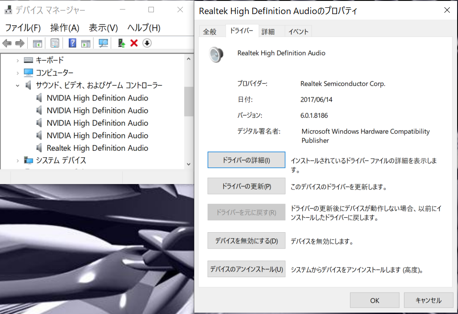458x314 pixels.
Task: Select the コンピューター category label
Action: [x=54, y=73]
